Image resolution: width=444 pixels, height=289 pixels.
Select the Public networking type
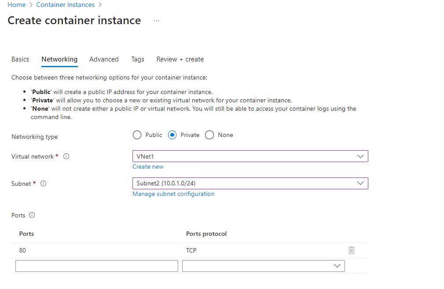pos(137,135)
